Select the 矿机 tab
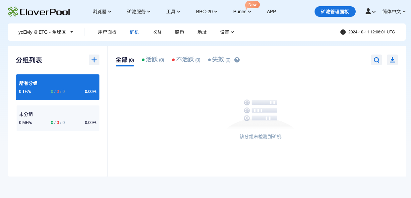Image resolution: width=411 pixels, height=198 pixels. [135, 32]
